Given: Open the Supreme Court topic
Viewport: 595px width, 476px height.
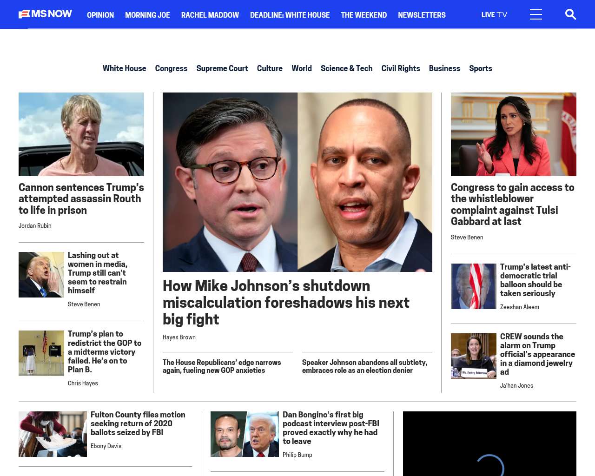Looking at the screenshot, I should 222,68.
